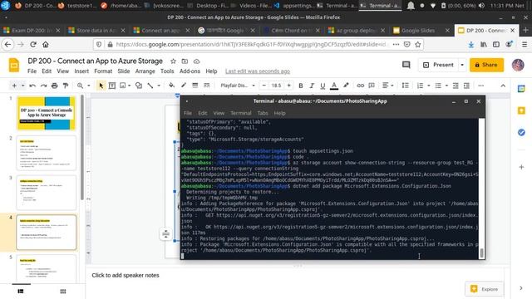Open the Highlight color tool
Viewport: 532px width, 299px height.
coord(346,86)
